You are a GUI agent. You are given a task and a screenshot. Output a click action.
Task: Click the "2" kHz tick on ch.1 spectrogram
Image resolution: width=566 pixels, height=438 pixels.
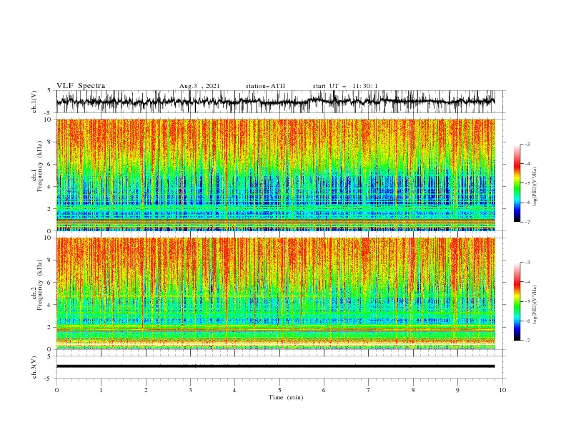click(49, 209)
